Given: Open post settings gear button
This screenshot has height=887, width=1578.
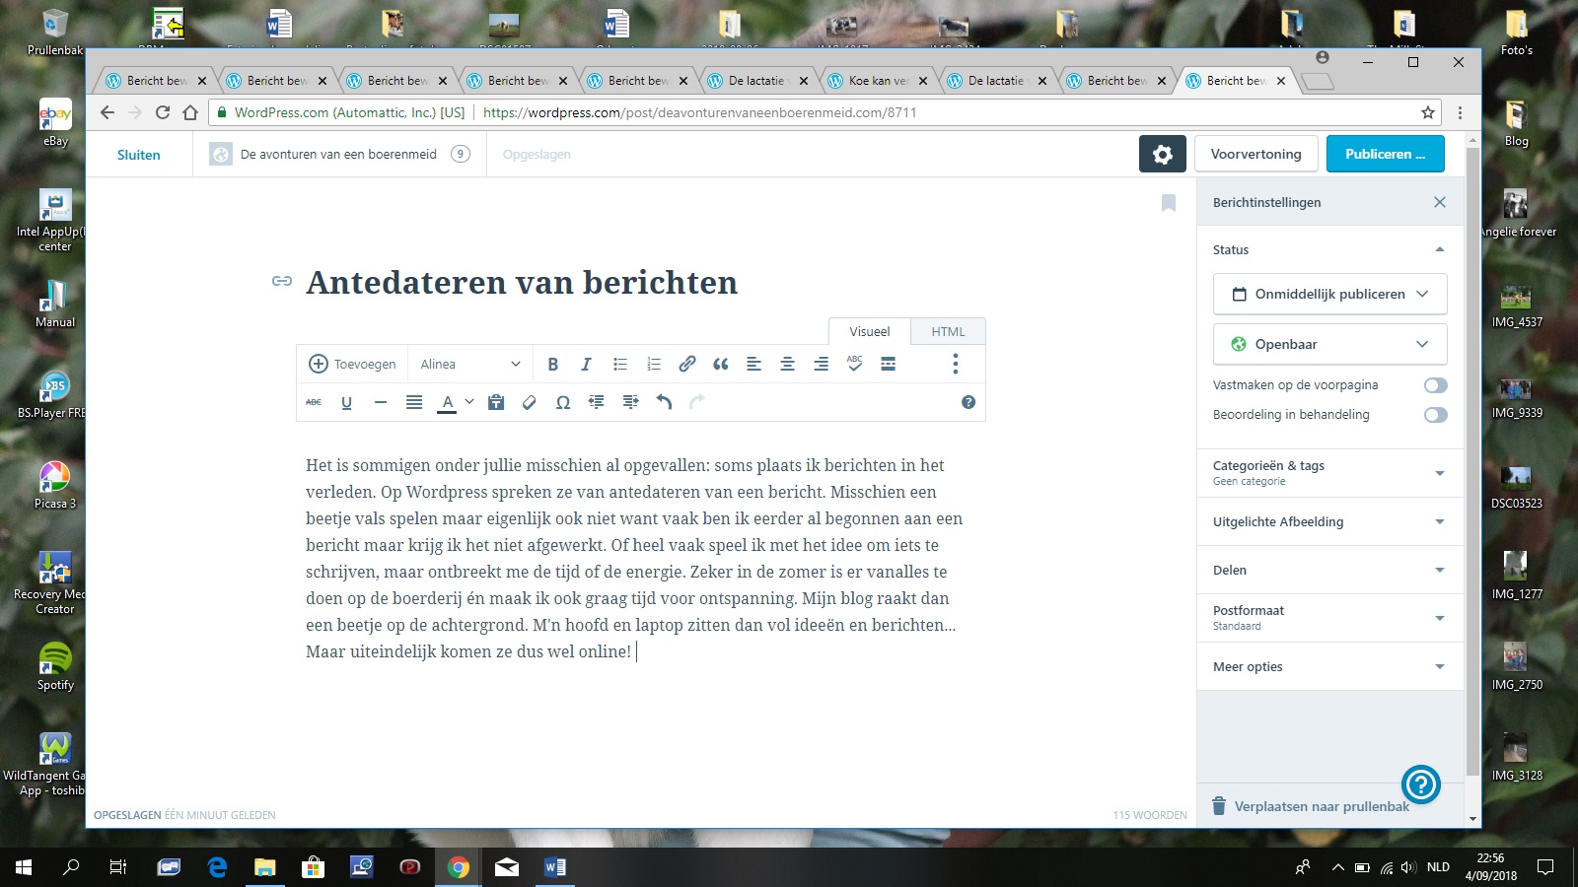Looking at the screenshot, I should [x=1162, y=154].
